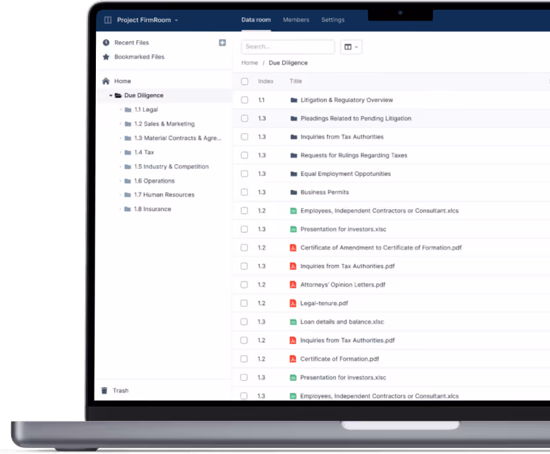
Task: Switch to the Data room tab
Action: point(256,20)
